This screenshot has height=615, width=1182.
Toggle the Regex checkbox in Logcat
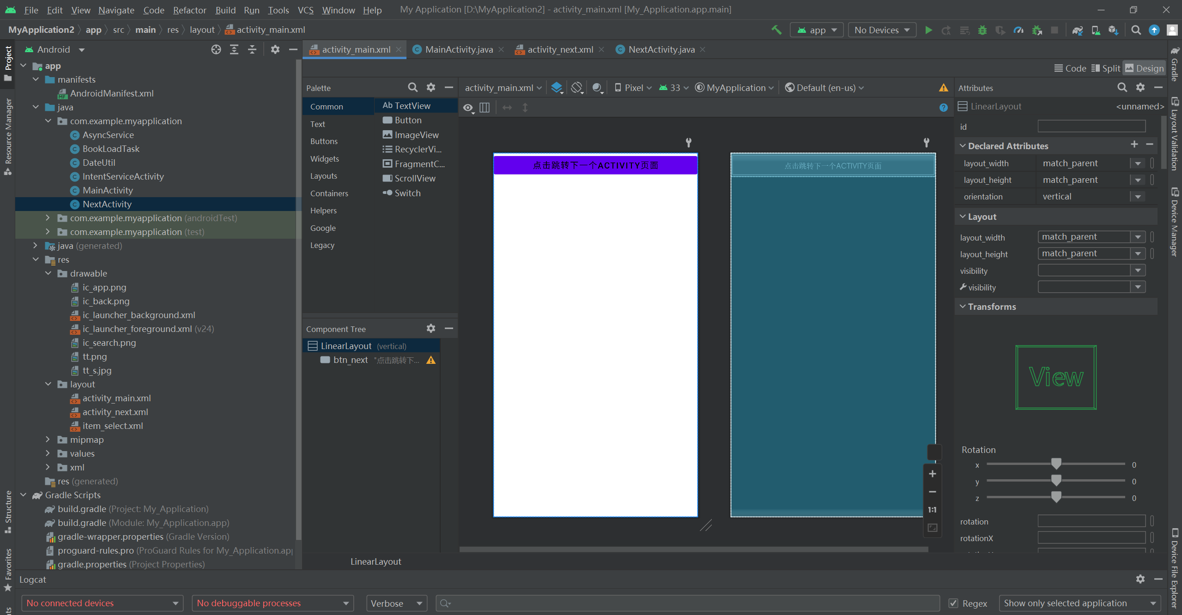point(953,603)
